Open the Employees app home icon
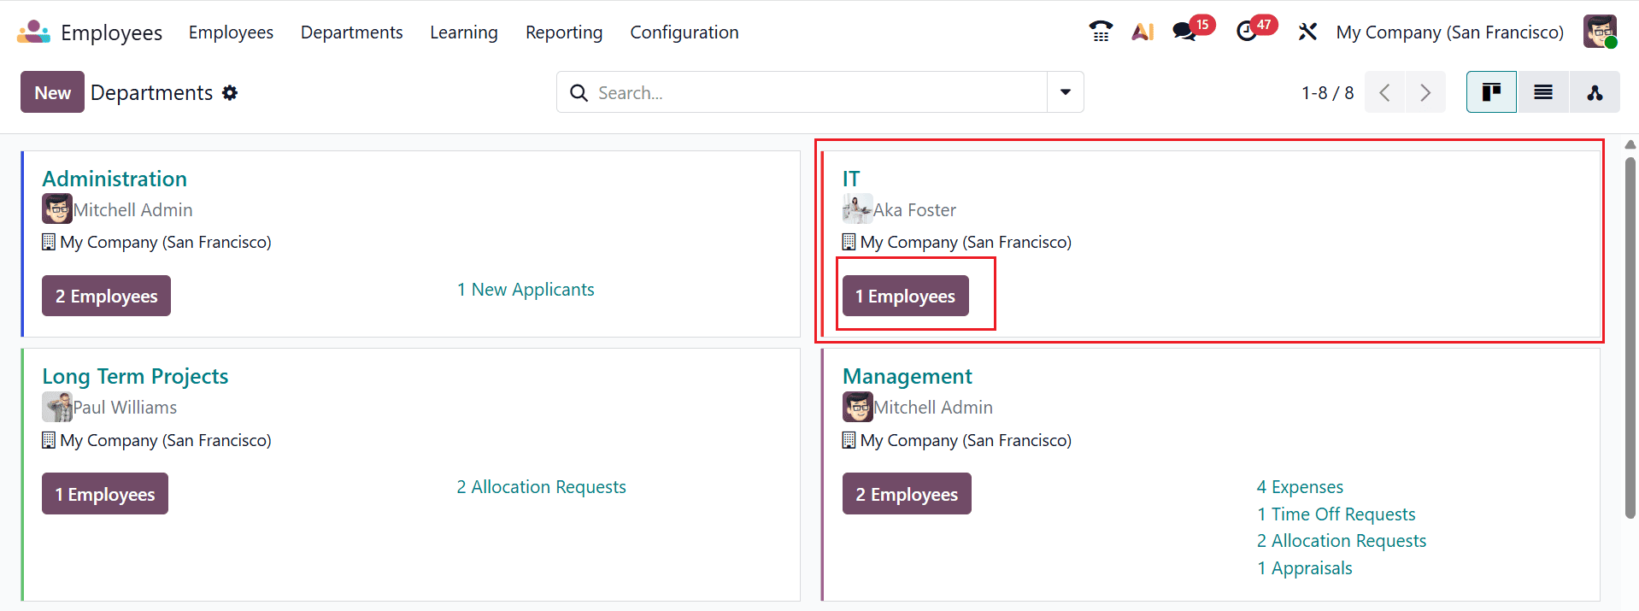The image size is (1639, 611). [34, 32]
